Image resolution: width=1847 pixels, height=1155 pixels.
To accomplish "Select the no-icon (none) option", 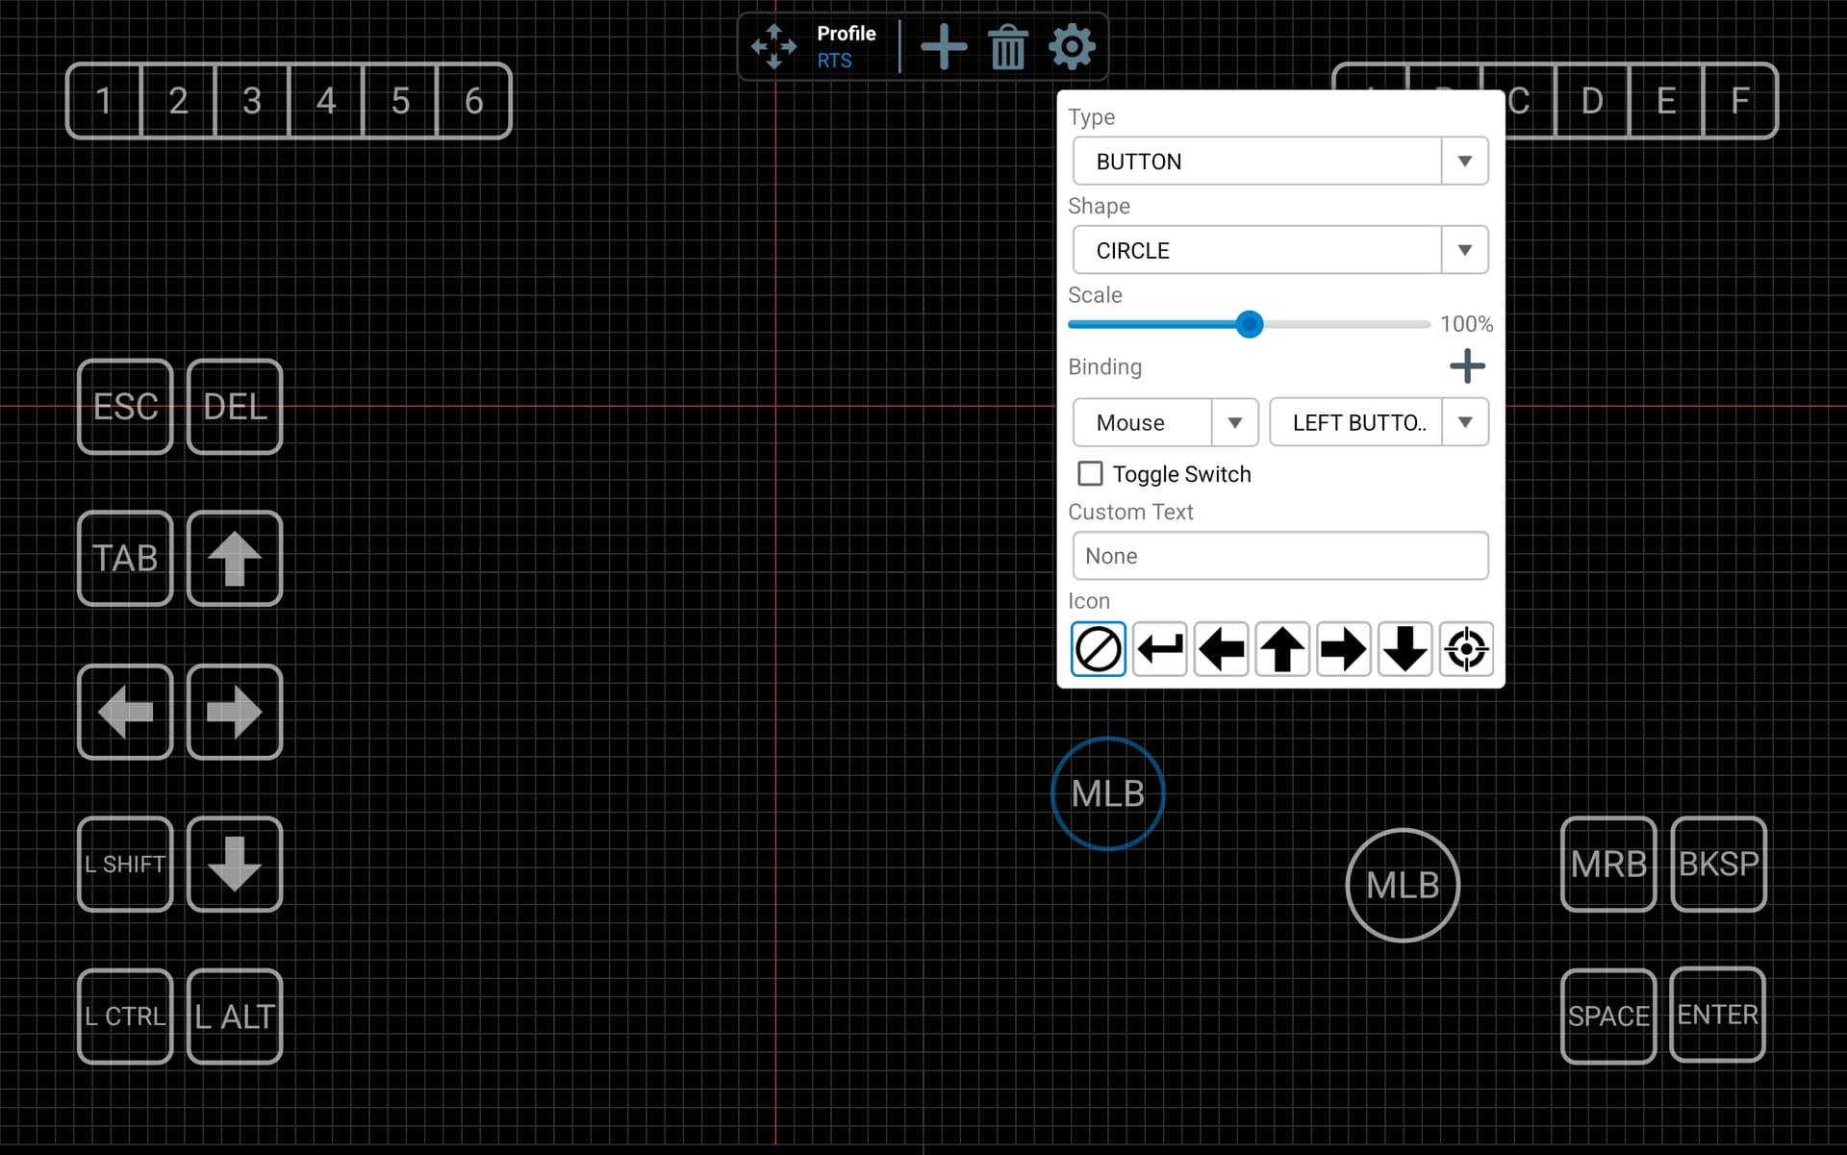I will (x=1098, y=649).
